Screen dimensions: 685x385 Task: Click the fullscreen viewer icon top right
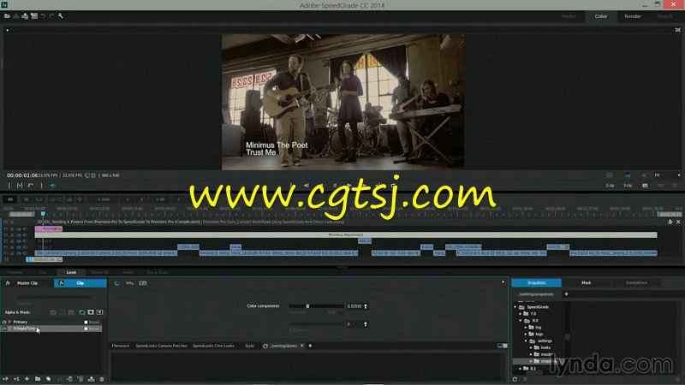tap(677, 30)
